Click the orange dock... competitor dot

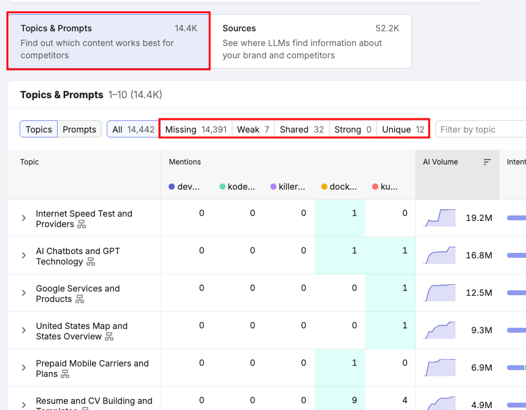[324, 187]
